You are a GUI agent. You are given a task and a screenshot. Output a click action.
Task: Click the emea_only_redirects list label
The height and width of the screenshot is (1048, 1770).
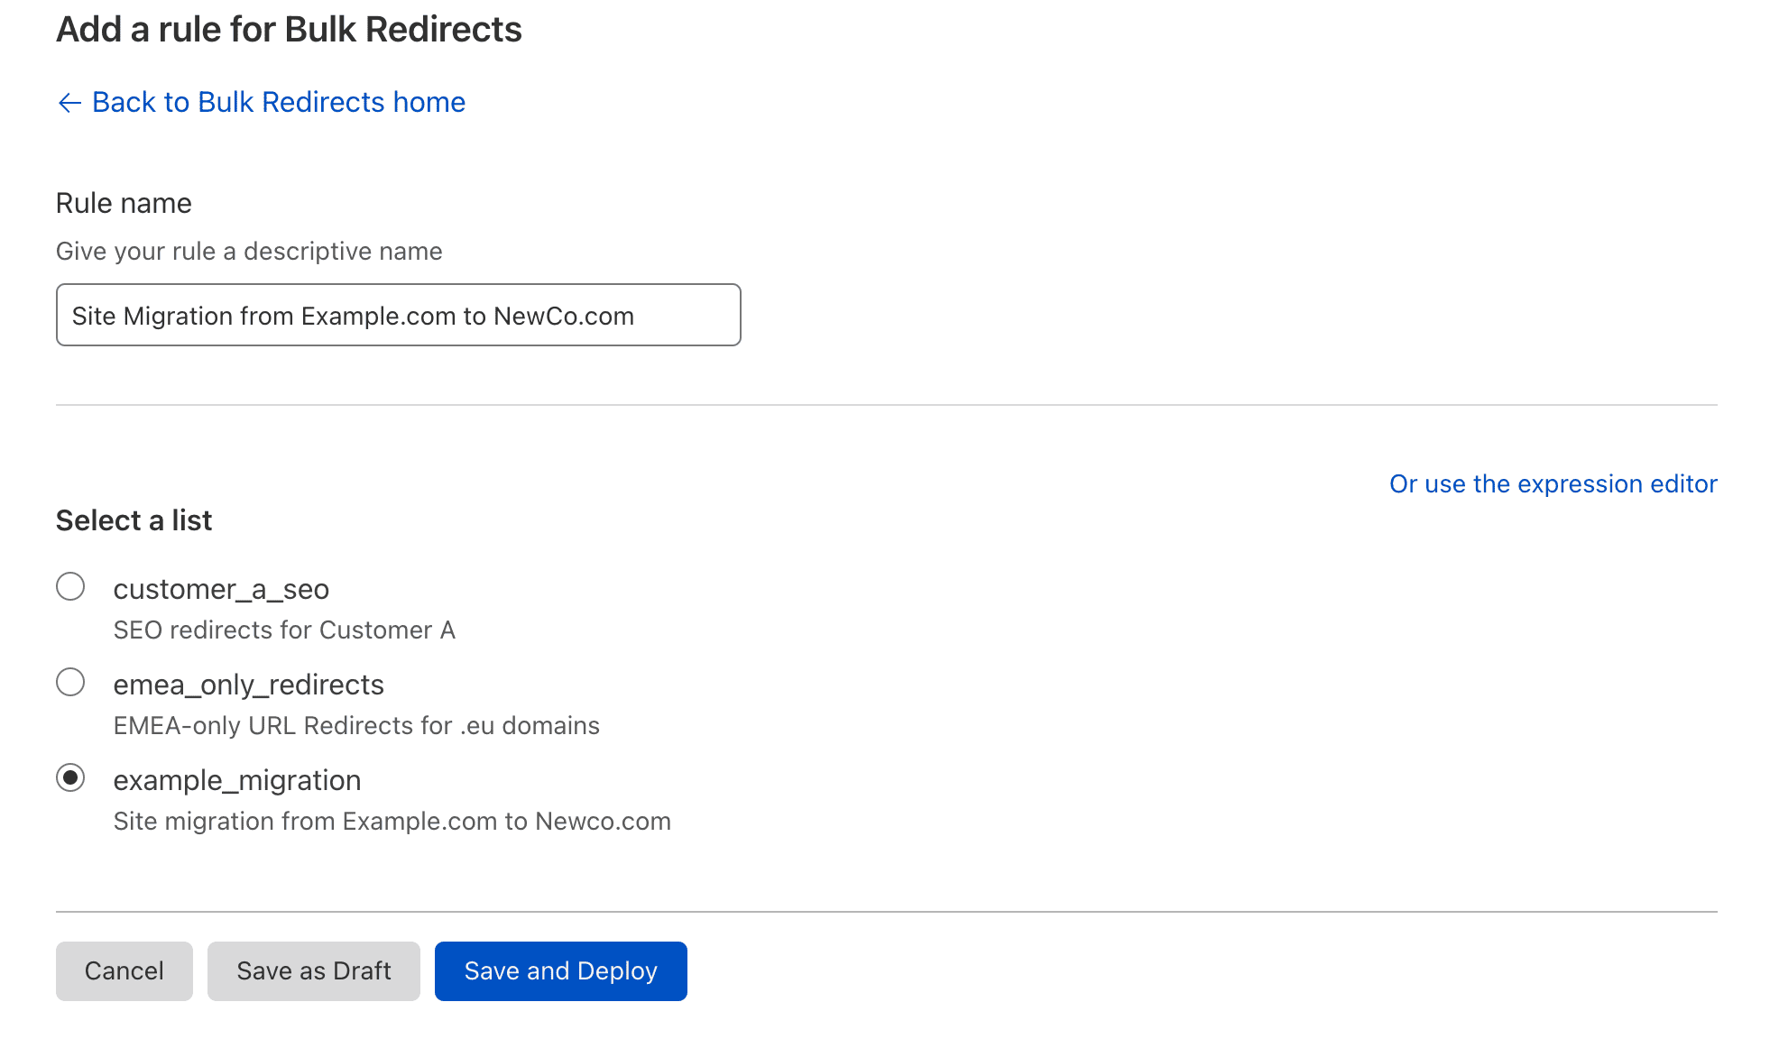pyautogui.click(x=248, y=684)
